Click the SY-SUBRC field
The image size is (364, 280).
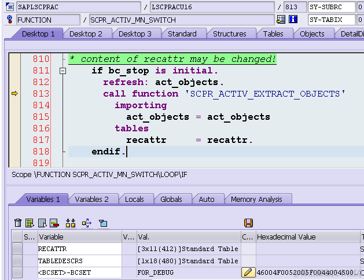(332, 7)
